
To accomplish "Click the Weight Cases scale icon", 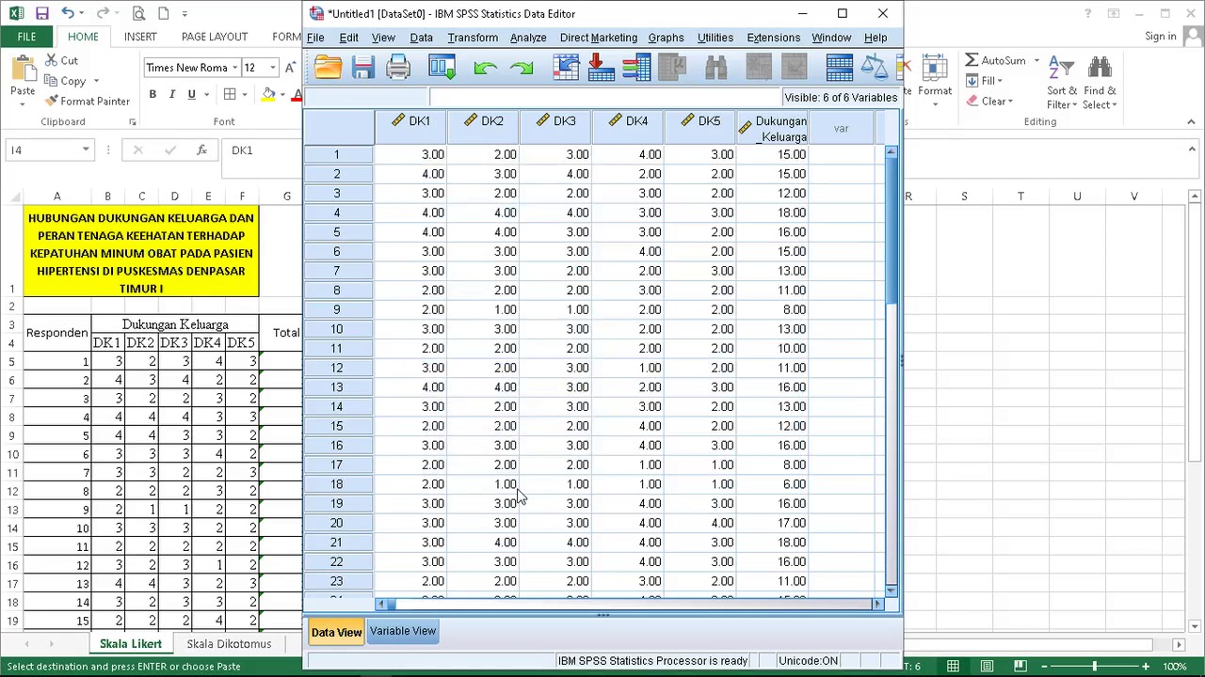I will tap(875, 67).
